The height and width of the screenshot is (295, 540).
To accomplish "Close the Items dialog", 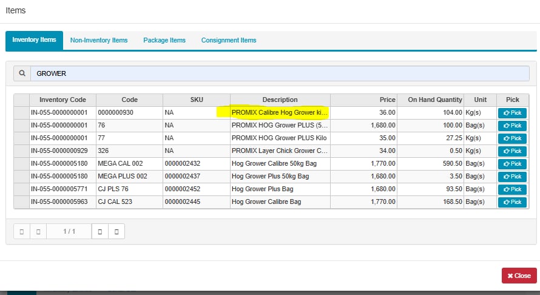I will point(519,276).
